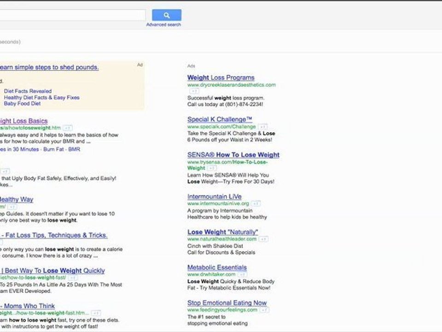Focus the search query input field

tap(72, 15)
